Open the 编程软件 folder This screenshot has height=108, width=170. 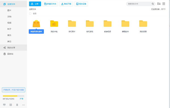pos(125,24)
